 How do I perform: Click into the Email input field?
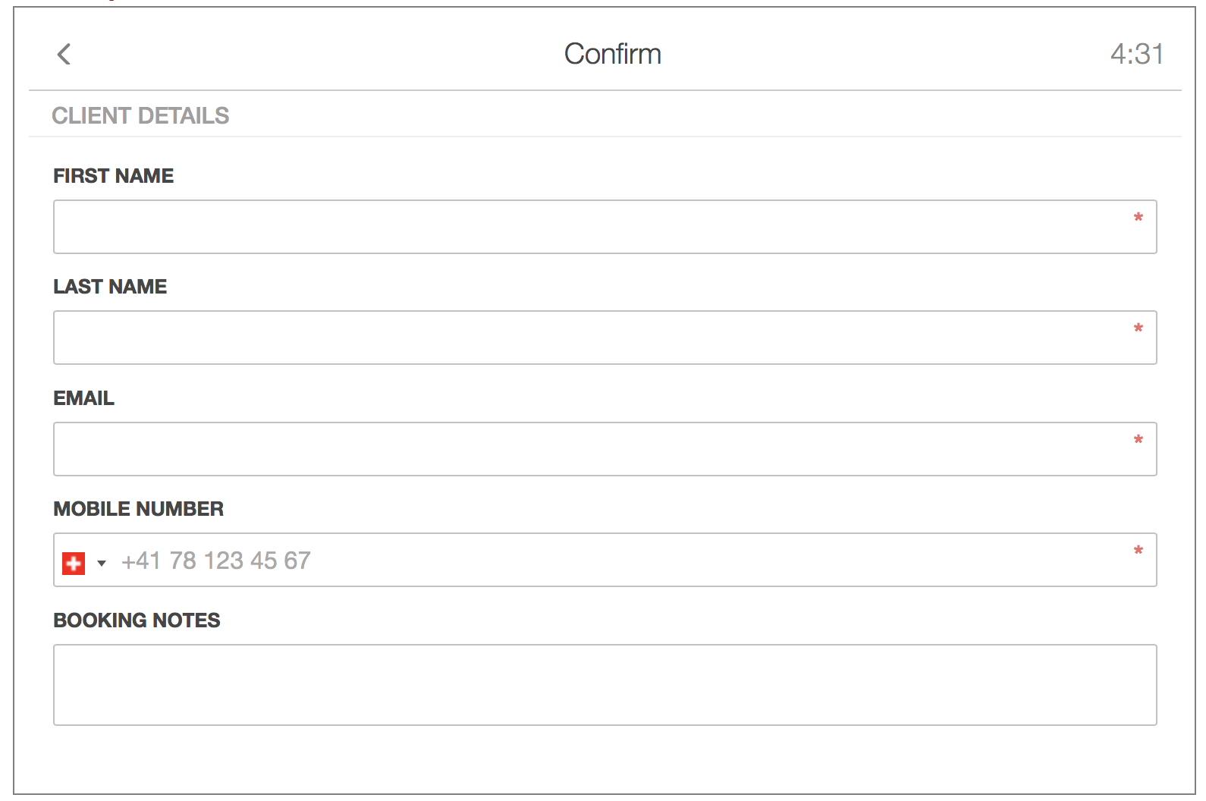592,449
